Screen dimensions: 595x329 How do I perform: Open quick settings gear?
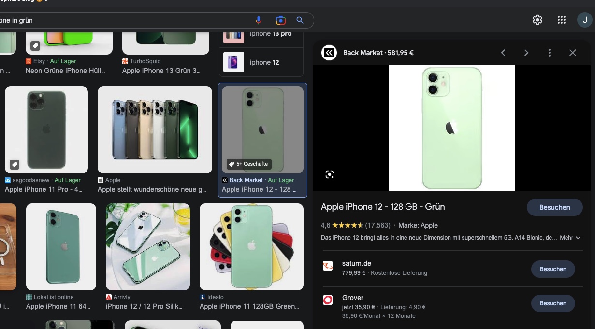[537, 20]
